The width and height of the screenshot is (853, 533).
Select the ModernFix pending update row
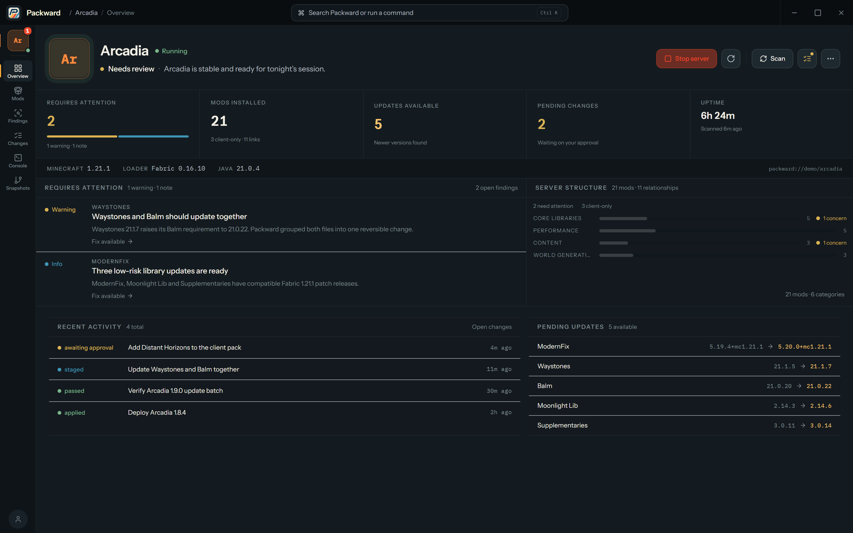pos(684,346)
